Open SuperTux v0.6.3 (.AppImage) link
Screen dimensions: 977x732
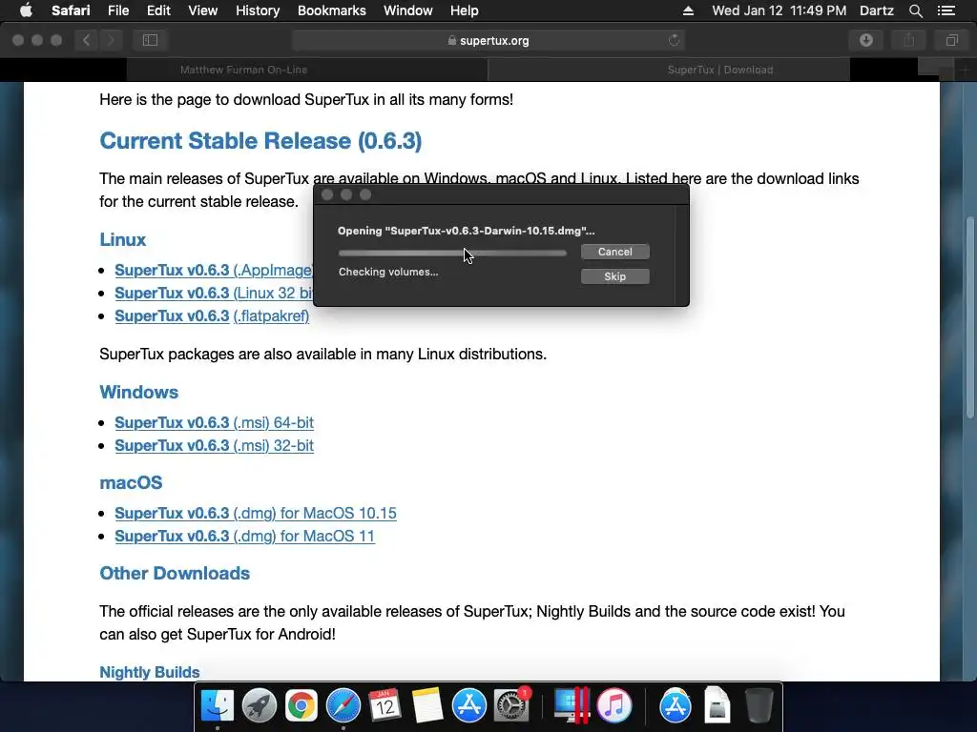click(213, 270)
